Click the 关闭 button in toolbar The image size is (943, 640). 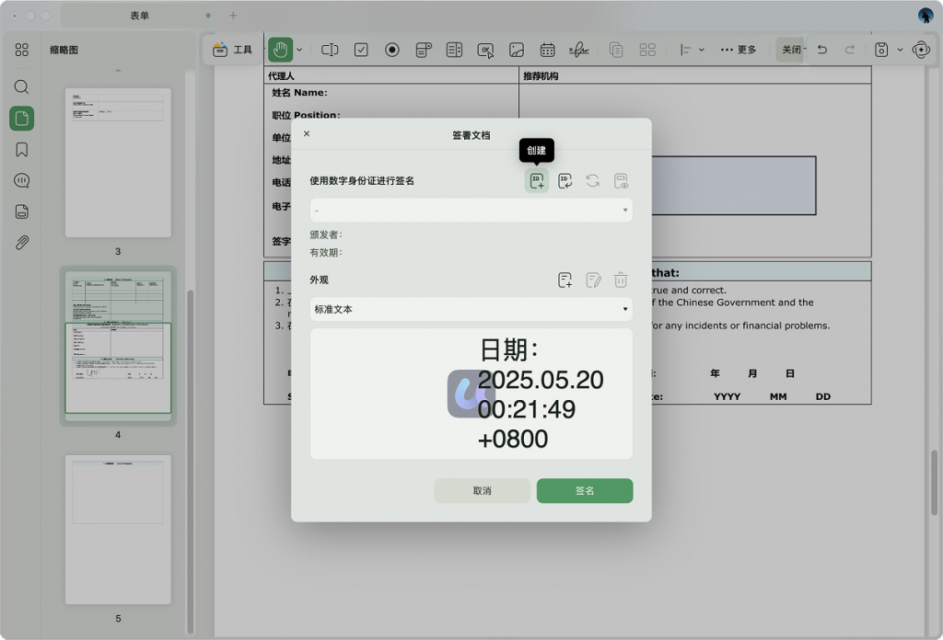(791, 50)
